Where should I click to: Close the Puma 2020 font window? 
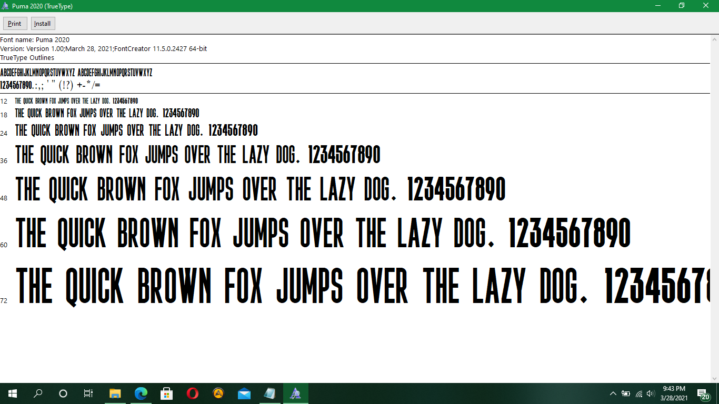[x=706, y=6]
